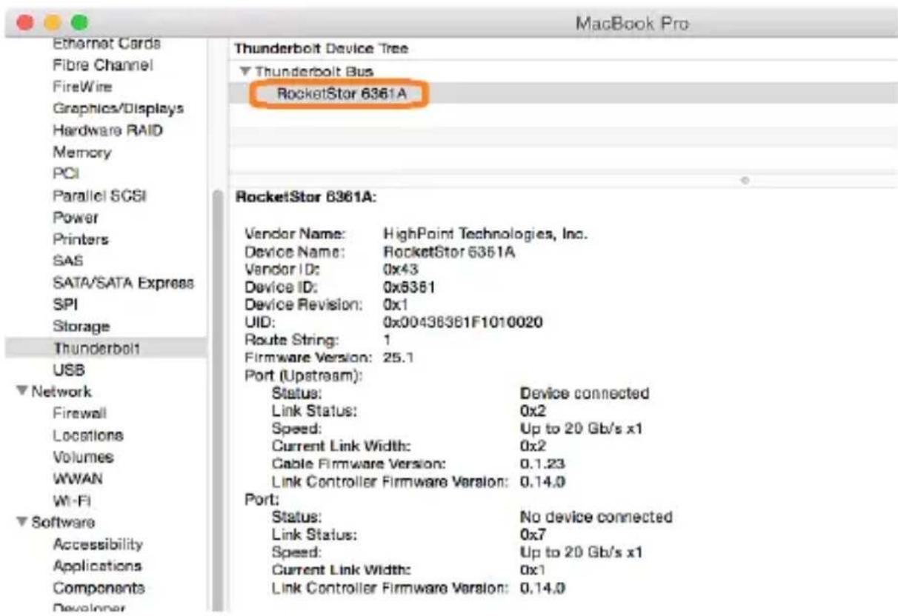Select Ethernet Cards in the sidebar
The height and width of the screenshot is (616, 898).
tap(107, 44)
